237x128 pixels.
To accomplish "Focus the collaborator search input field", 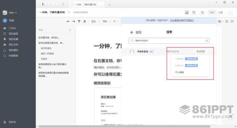I will (169, 41).
